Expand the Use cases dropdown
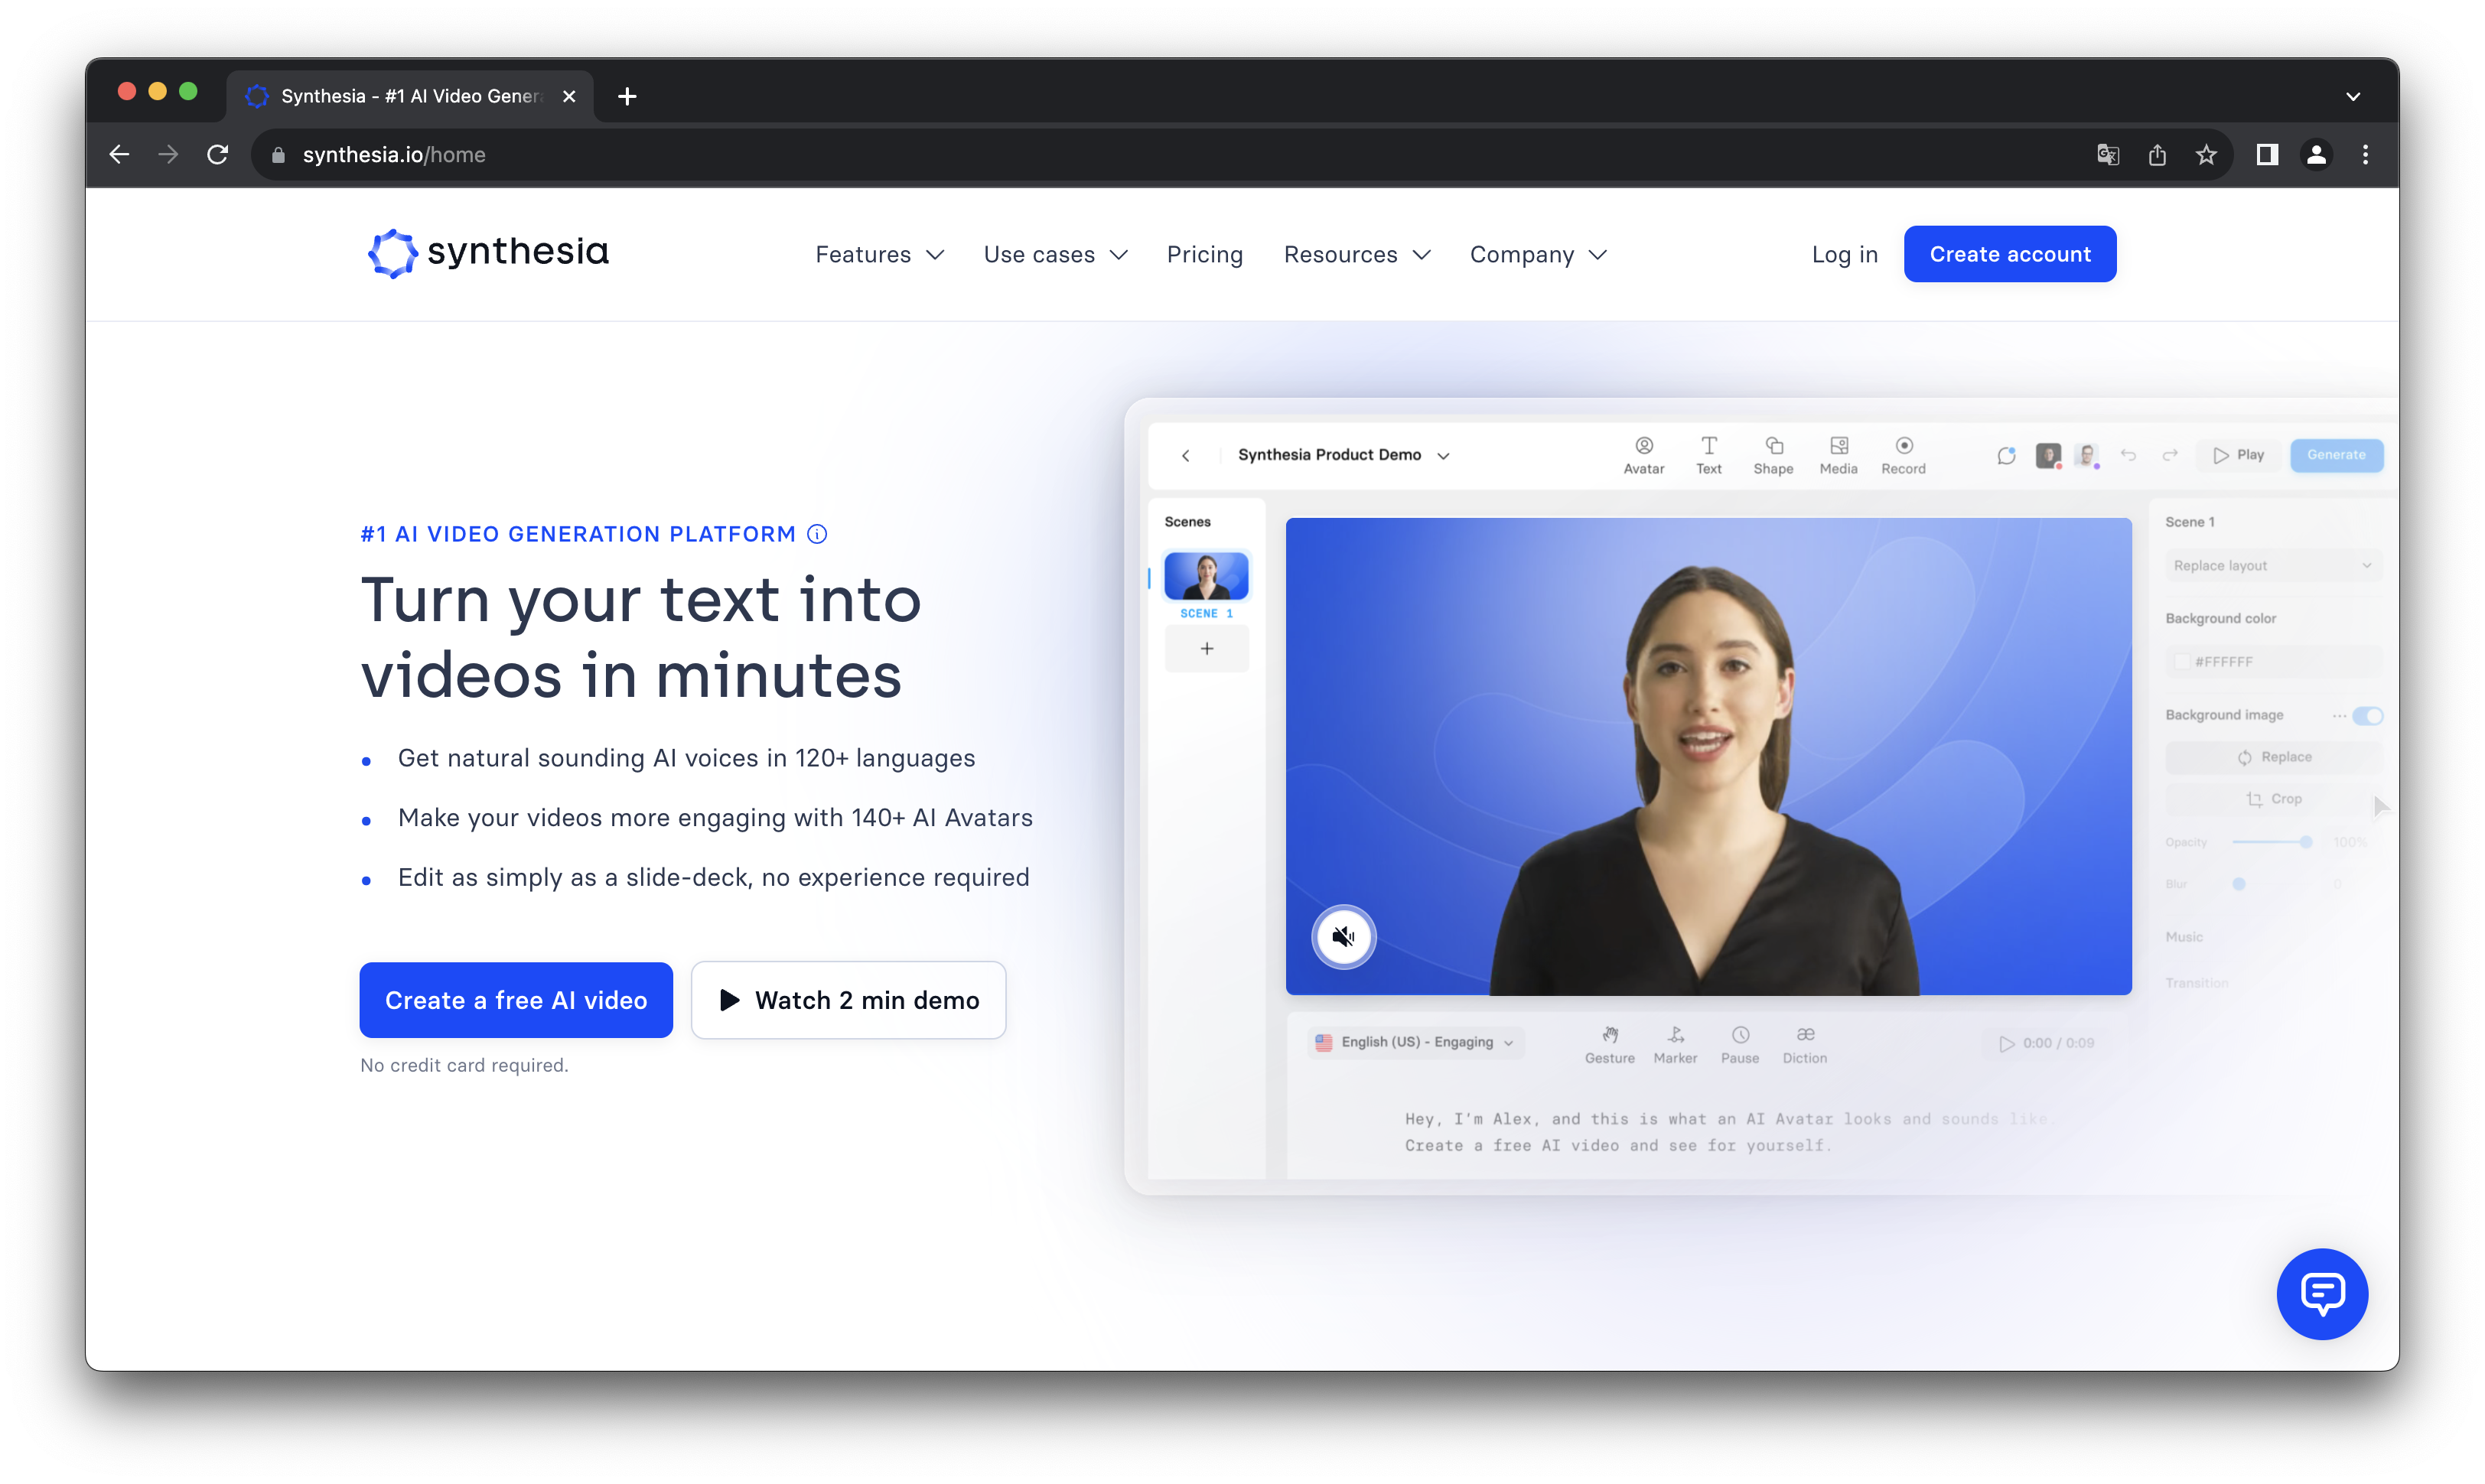Screen dimensions: 2485x1484 (1055, 255)
